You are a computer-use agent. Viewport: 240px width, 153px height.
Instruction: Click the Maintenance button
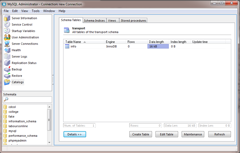[193, 134]
